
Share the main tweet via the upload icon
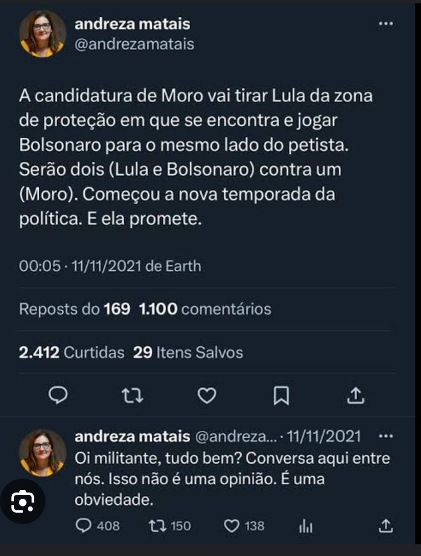coord(354,395)
